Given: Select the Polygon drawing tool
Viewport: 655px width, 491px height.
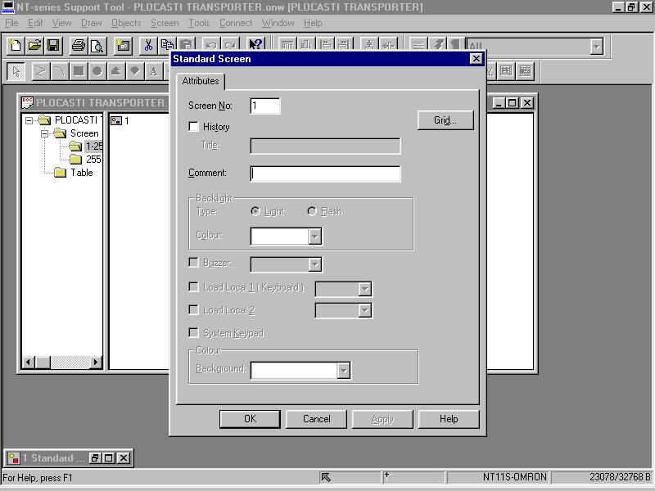Looking at the screenshot, I should tap(115, 71).
